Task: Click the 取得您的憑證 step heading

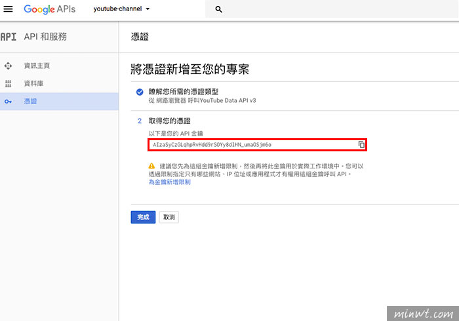Action: tap(169, 121)
